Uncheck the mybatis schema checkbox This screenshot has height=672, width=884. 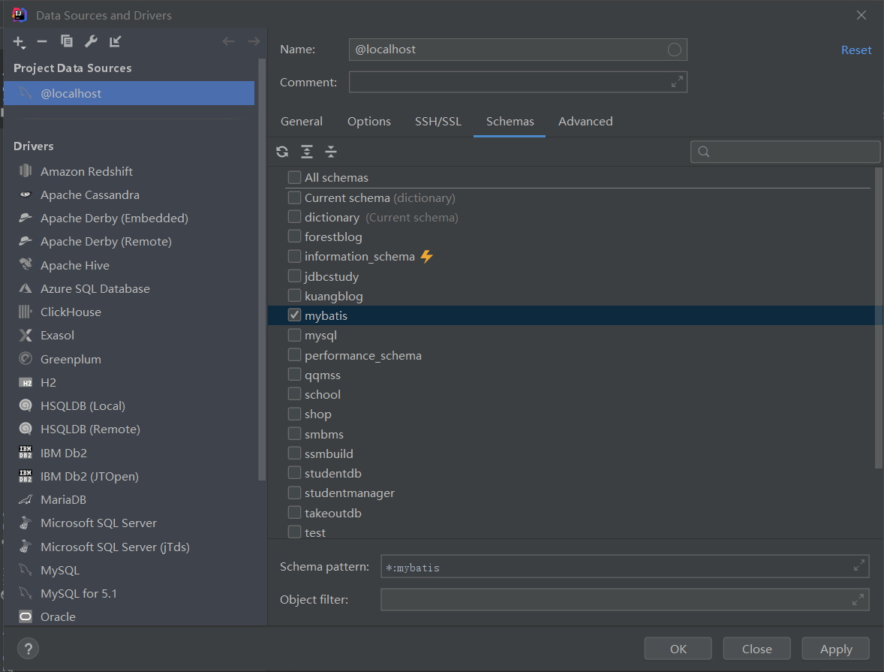point(294,315)
